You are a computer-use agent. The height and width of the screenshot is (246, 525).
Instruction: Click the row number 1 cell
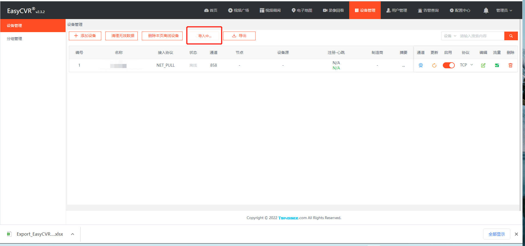79,65
